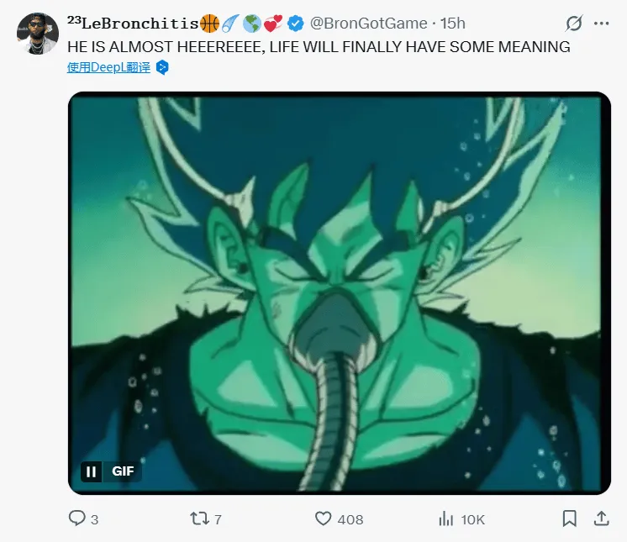
Task: Click the blue verified checkmark badge
Action: tap(296, 23)
